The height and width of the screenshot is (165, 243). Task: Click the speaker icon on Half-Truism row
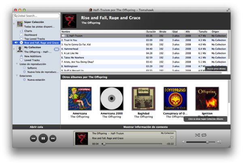tap(64, 36)
